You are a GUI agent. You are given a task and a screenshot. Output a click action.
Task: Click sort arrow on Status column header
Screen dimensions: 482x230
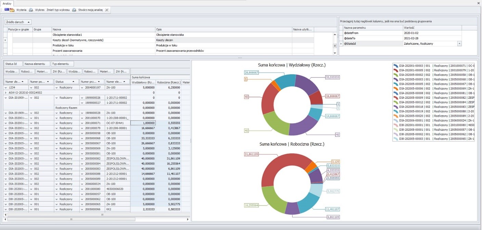(x=73, y=82)
